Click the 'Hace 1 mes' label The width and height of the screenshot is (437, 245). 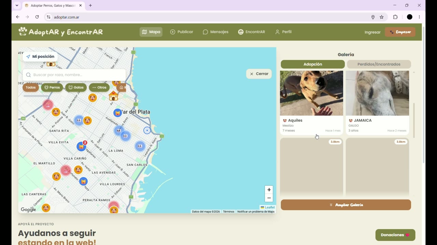point(333,131)
